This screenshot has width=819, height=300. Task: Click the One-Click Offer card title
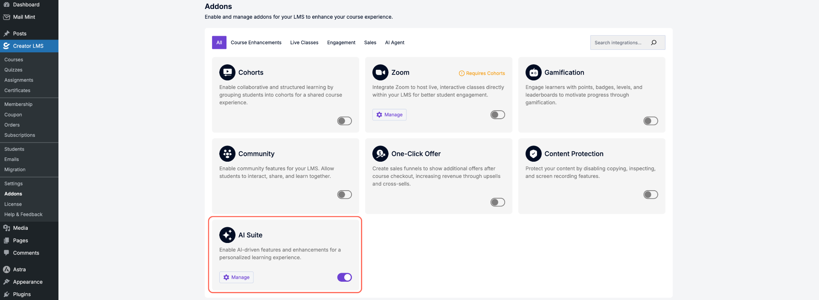click(416, 154)
